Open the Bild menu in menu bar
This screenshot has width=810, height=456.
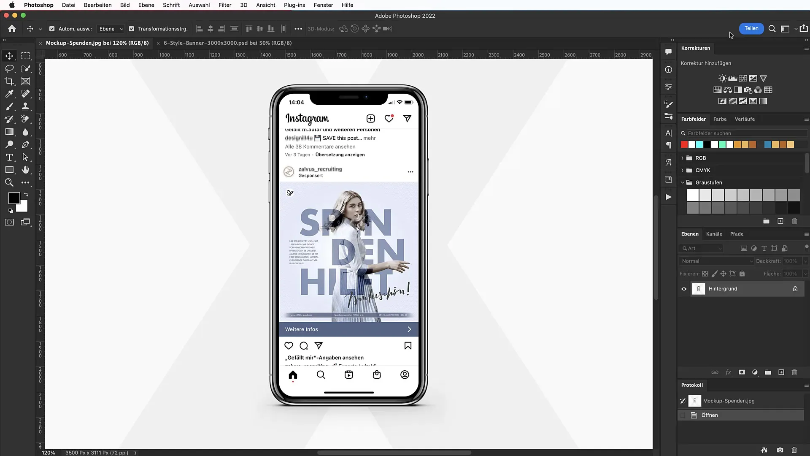click(x=124, y=5)
